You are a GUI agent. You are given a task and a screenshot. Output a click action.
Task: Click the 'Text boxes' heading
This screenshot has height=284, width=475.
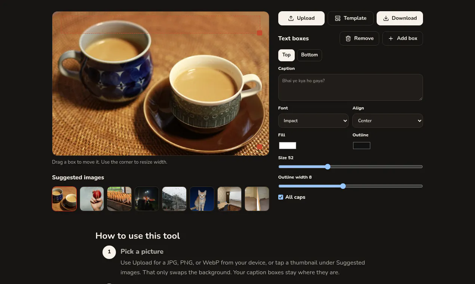tap(294, 38)
